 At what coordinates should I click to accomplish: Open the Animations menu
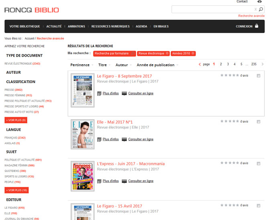[x=76, y=26]
